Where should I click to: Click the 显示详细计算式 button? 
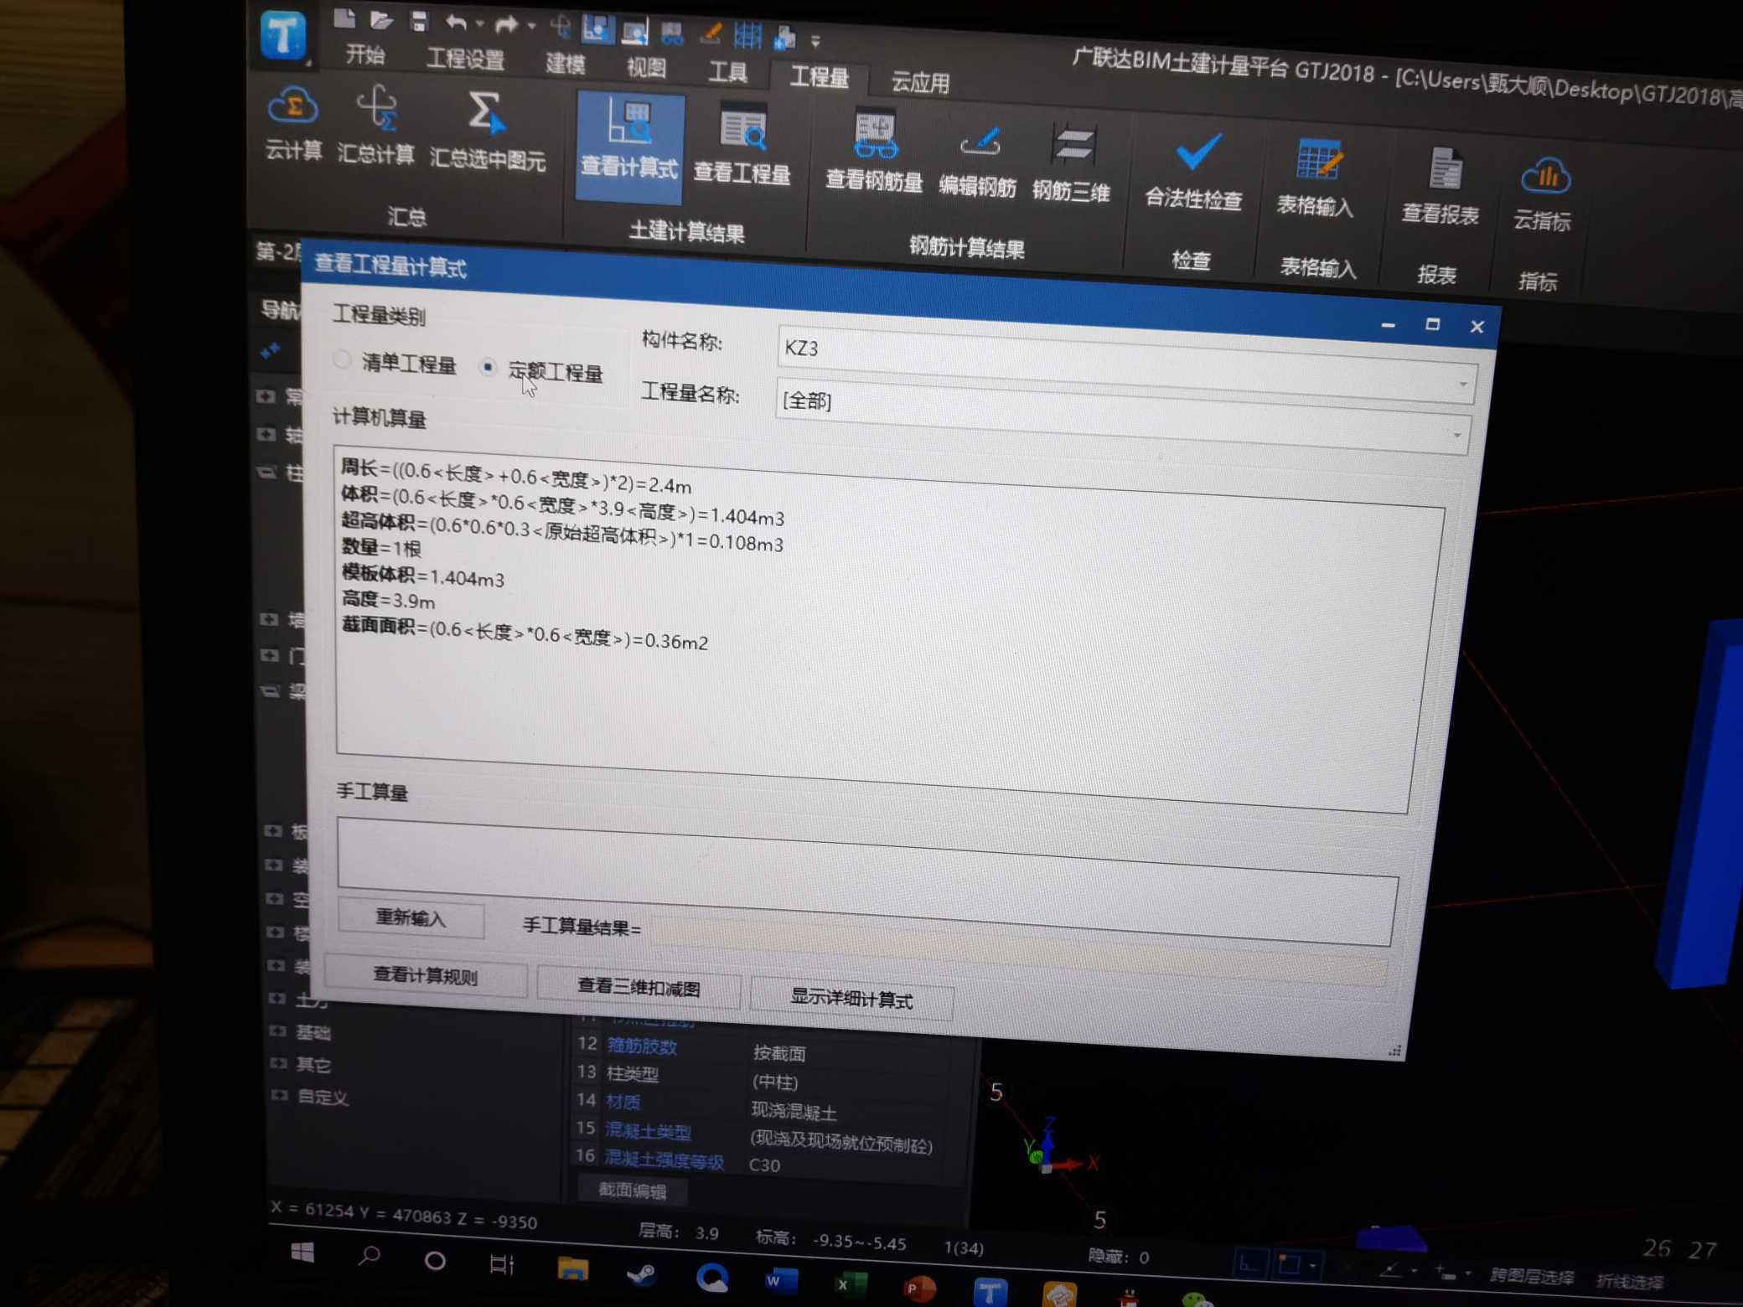(x=851, y=999)
